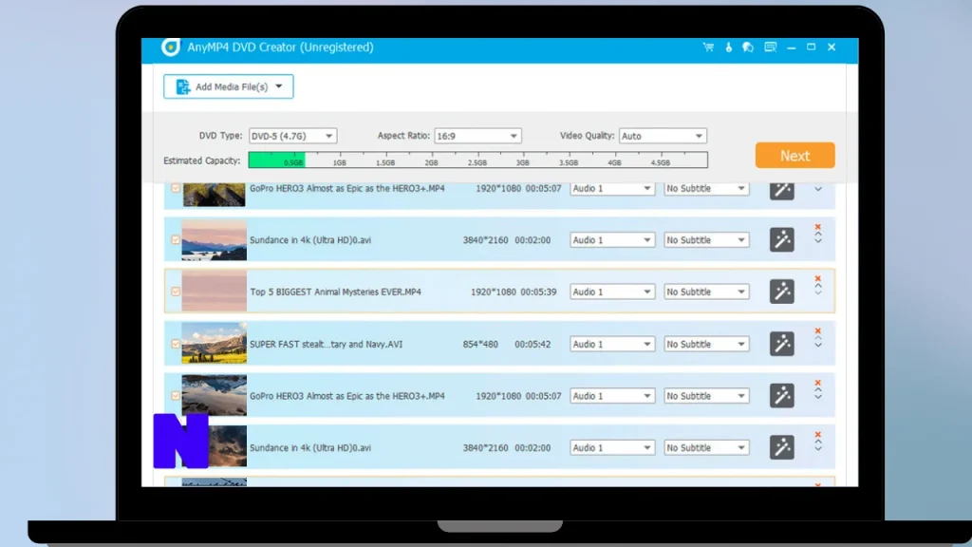Move Top 5 BIGGEST Animal Mysteries up
The height and width of the screenshot is (547, 972).
pyautogui.click(x=818, y=286)
